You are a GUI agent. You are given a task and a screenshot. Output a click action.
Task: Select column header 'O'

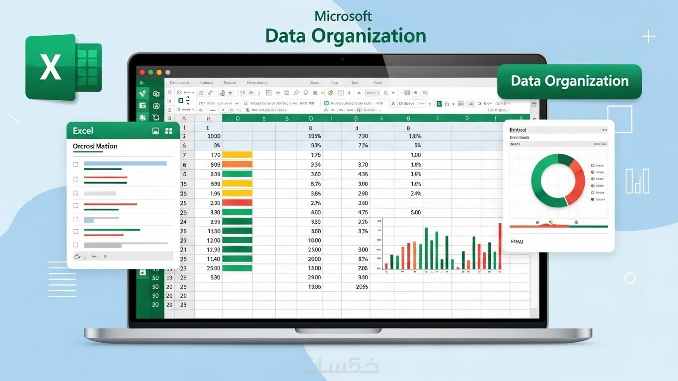click(237, 119)
